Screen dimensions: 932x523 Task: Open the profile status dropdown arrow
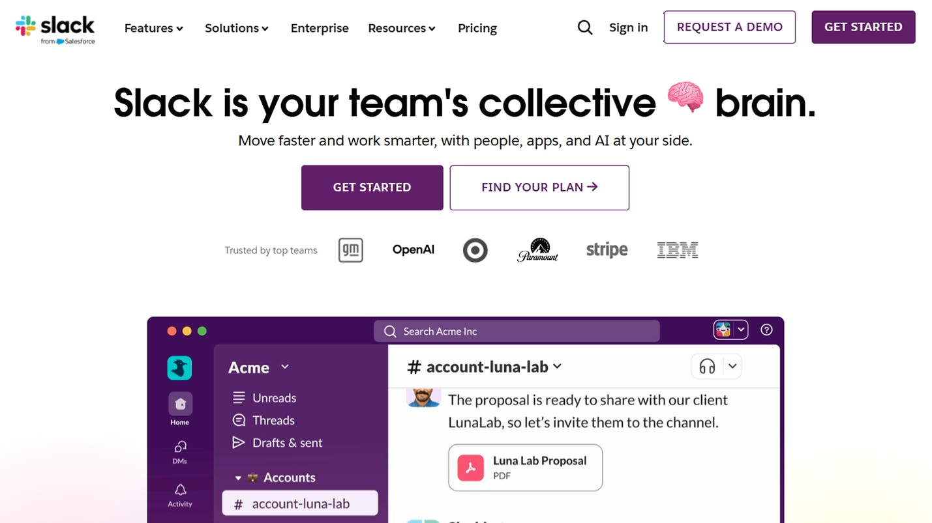point(741,330)
